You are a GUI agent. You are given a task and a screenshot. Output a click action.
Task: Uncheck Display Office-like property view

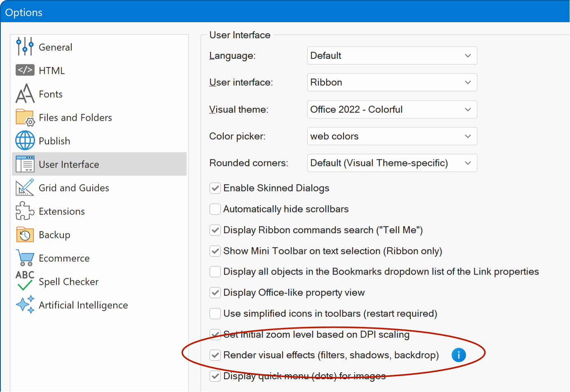(215, 293)
